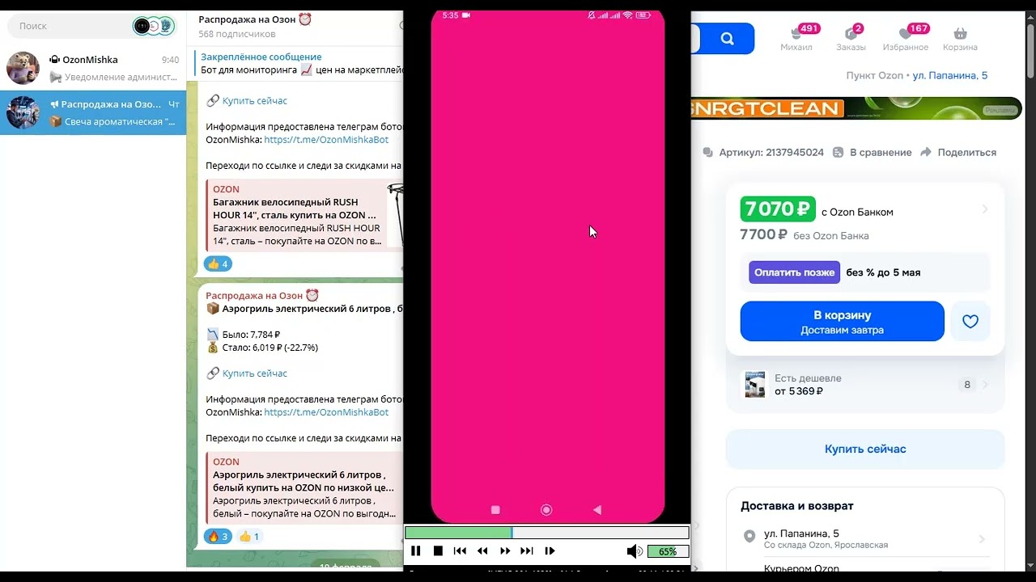
Task: Open t.me/OzonMishkaBot link in Аэрогриль post
Action: (x=326, y=412)
